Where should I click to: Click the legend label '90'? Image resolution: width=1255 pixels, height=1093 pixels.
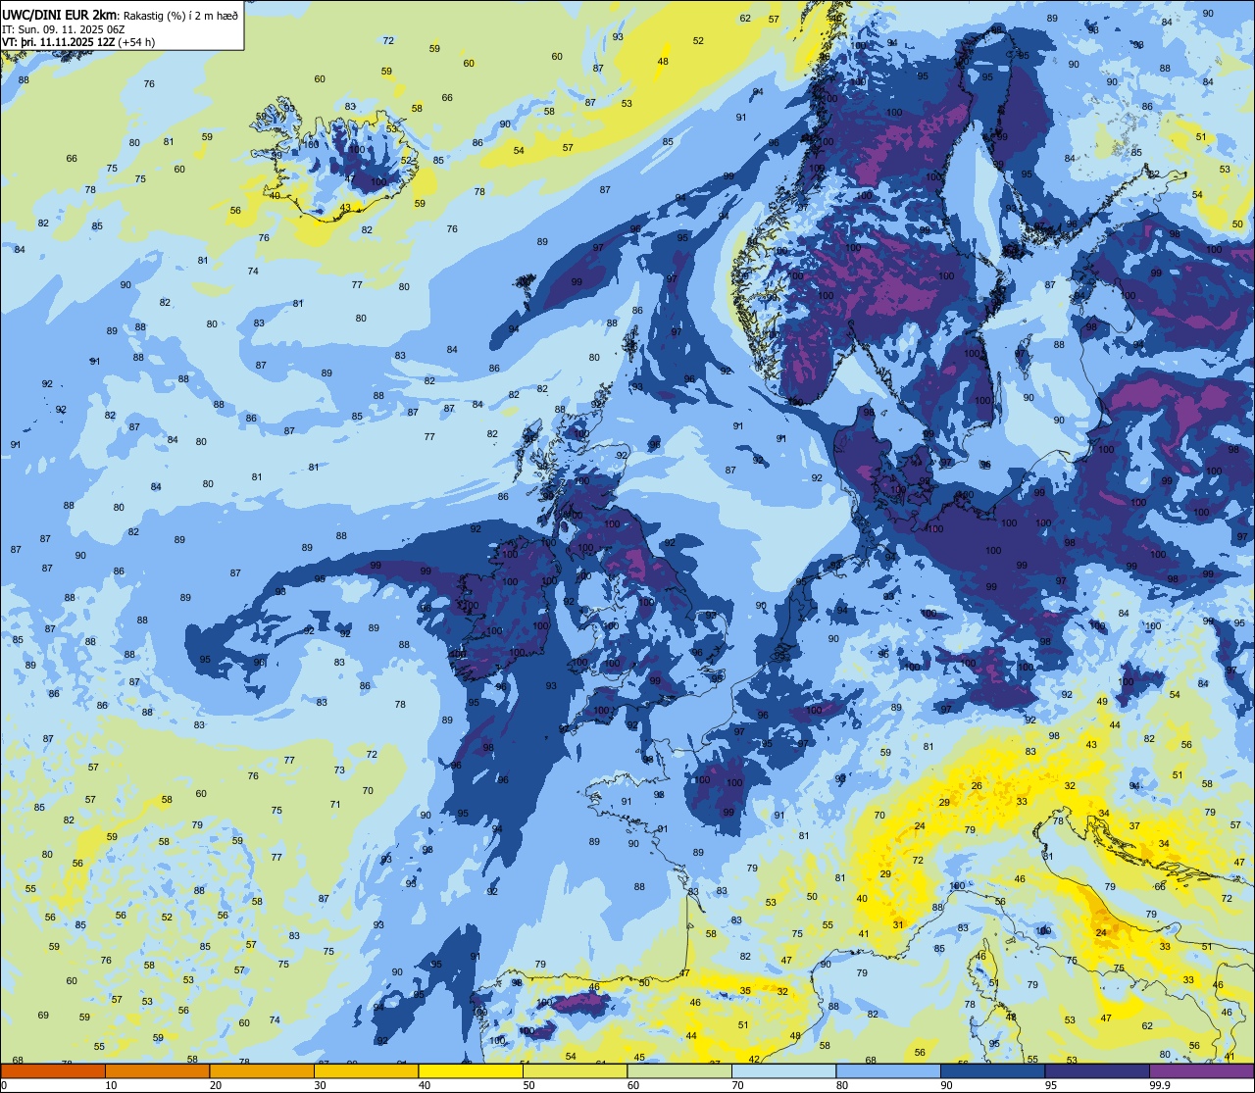coord(946,1085)
